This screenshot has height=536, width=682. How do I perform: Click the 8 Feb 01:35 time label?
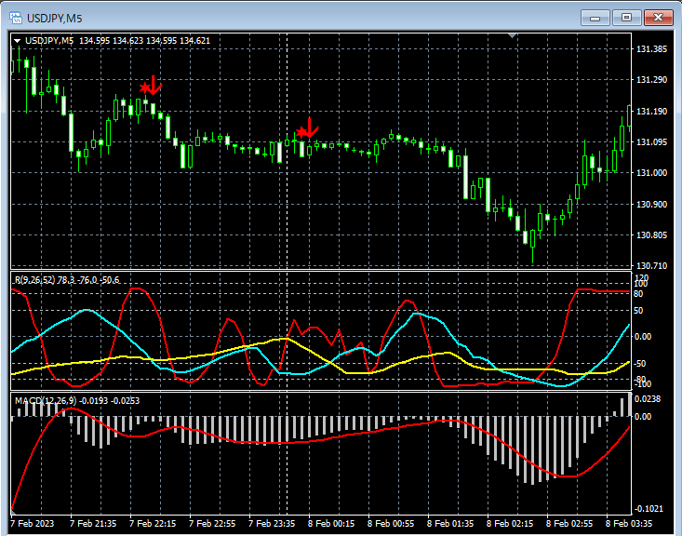pyautogui.click(x=450, y=525)
